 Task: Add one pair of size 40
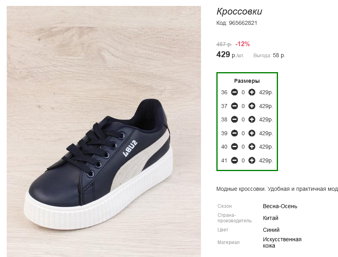pyautogui.click(x=252, y=147)
